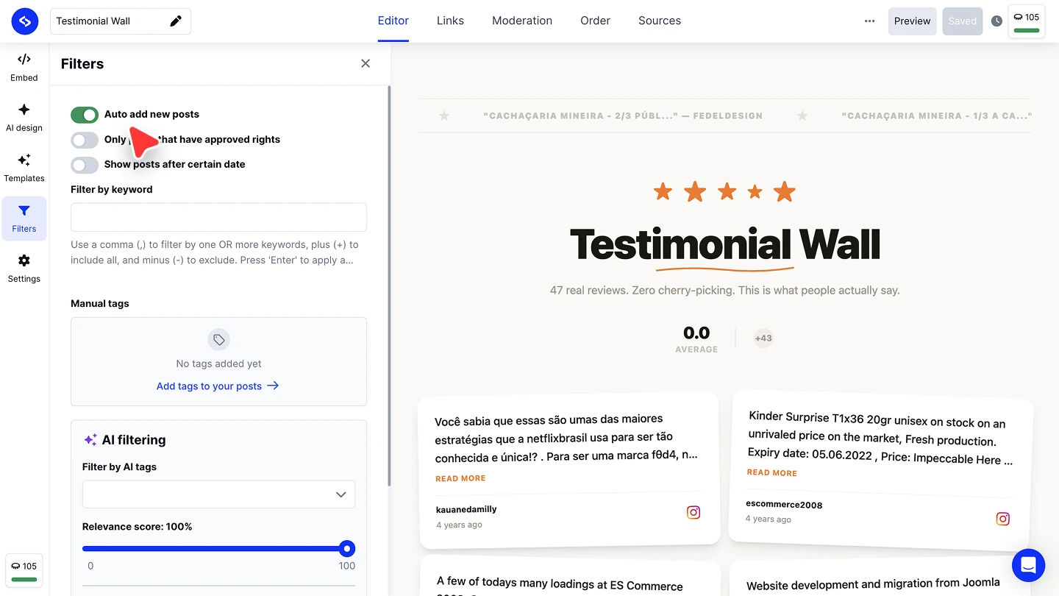Click the Instagram icon on escommerce2008 post

tap(1002, 519)
